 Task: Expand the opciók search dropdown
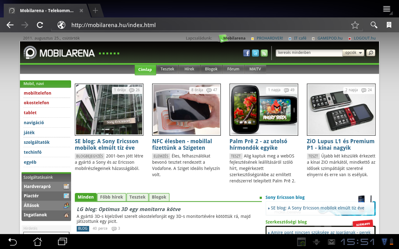(x=354, y=53)
